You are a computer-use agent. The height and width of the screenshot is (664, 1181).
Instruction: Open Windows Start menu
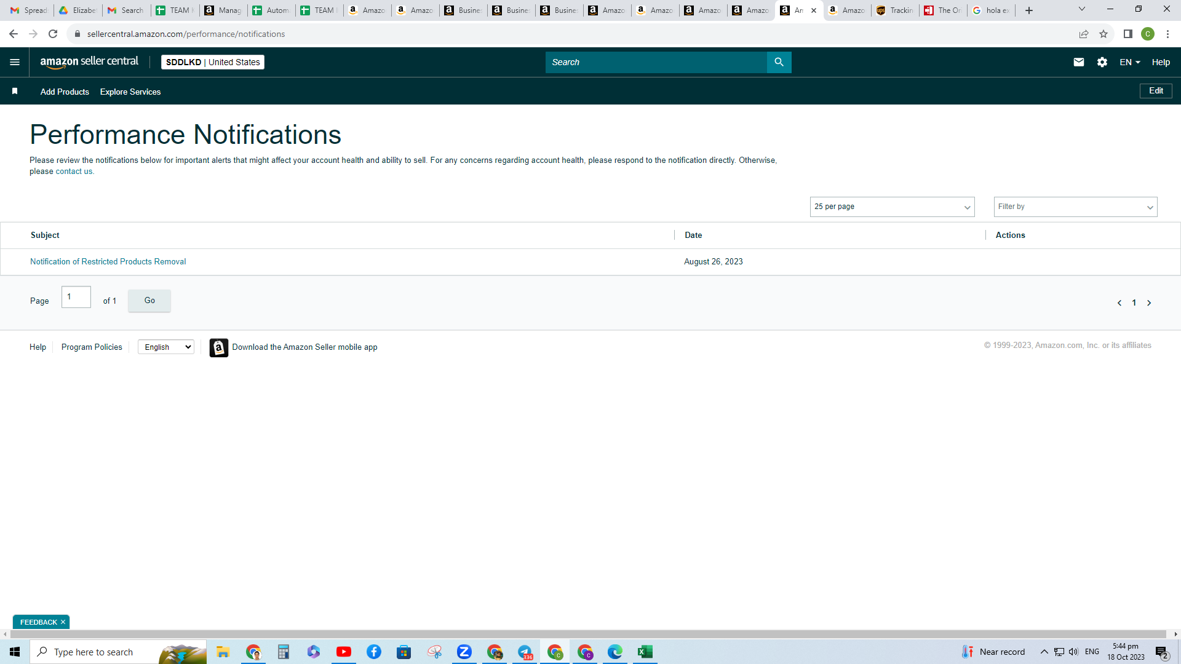click(x=15, y=652)
